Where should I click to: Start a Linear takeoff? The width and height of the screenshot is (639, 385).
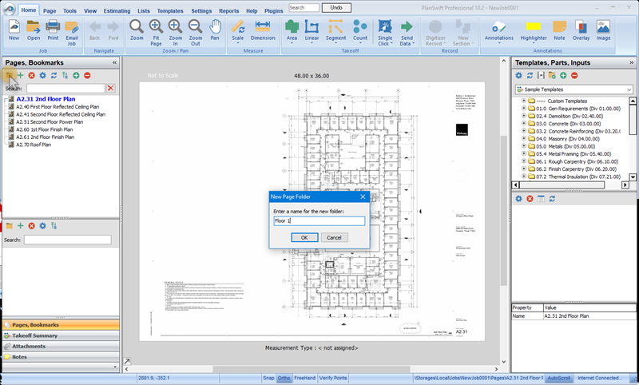(x=312, y=32)
